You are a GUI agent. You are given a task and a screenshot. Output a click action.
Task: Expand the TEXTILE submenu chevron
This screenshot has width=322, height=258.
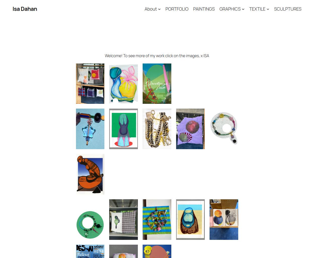click(268, 9)
